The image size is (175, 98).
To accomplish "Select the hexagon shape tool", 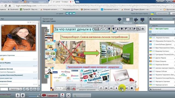I will (x=122, y=29).
